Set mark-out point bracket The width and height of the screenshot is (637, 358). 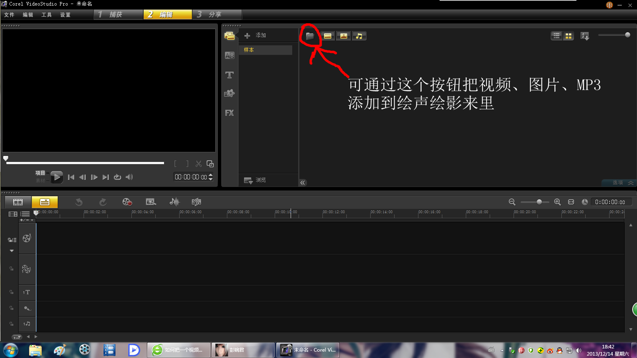click(x=187, y=164)
